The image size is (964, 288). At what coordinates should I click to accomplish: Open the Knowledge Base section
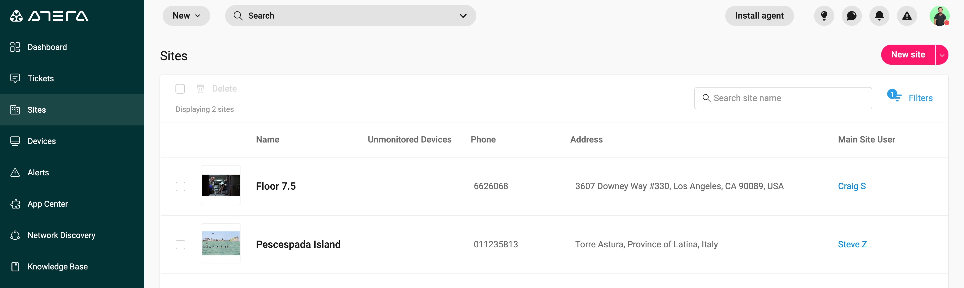[57, 266]
